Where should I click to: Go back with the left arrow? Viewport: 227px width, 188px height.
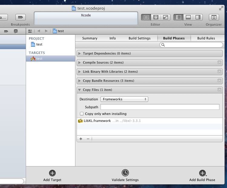[39, 31]
